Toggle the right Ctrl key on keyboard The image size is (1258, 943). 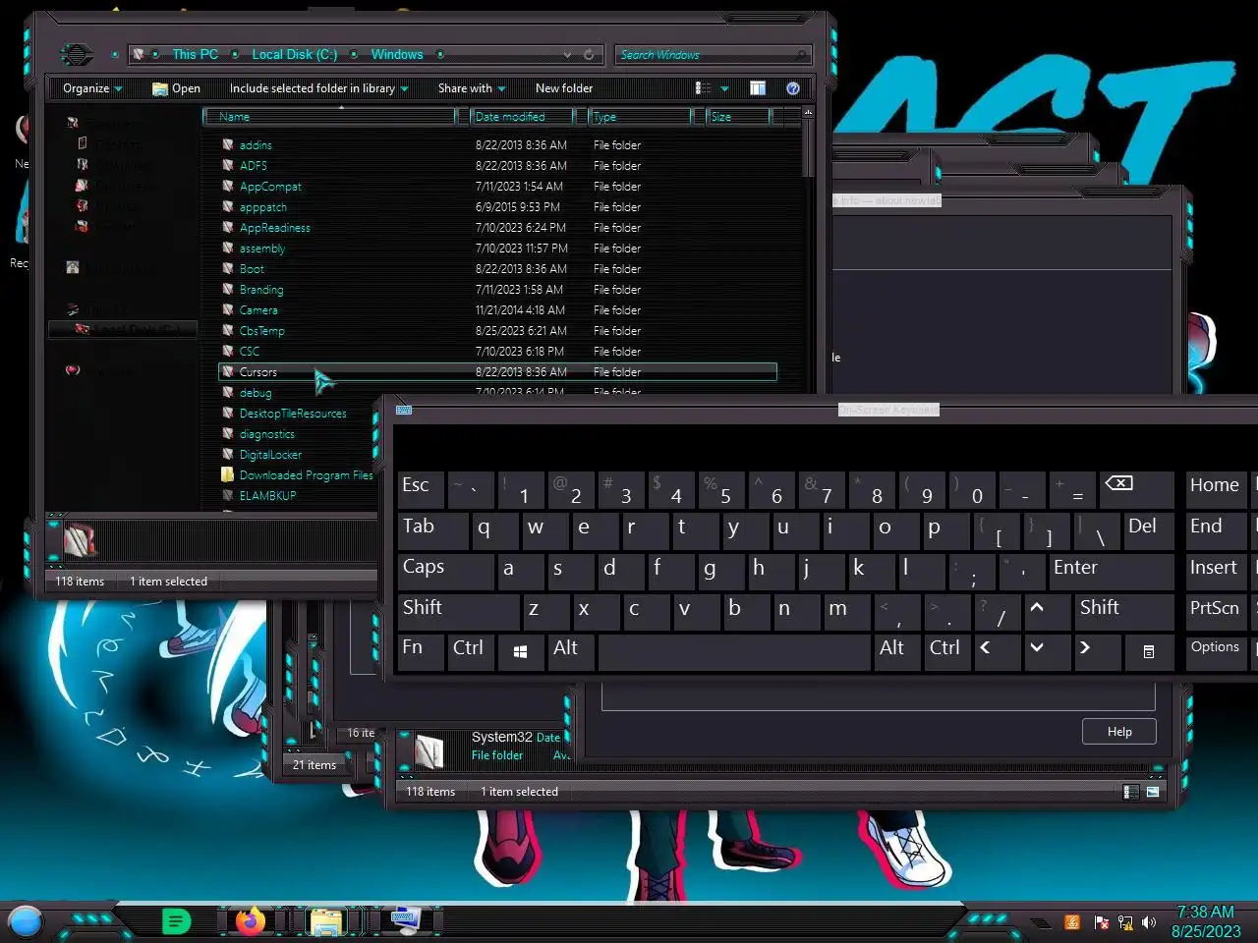coord(948,650)
